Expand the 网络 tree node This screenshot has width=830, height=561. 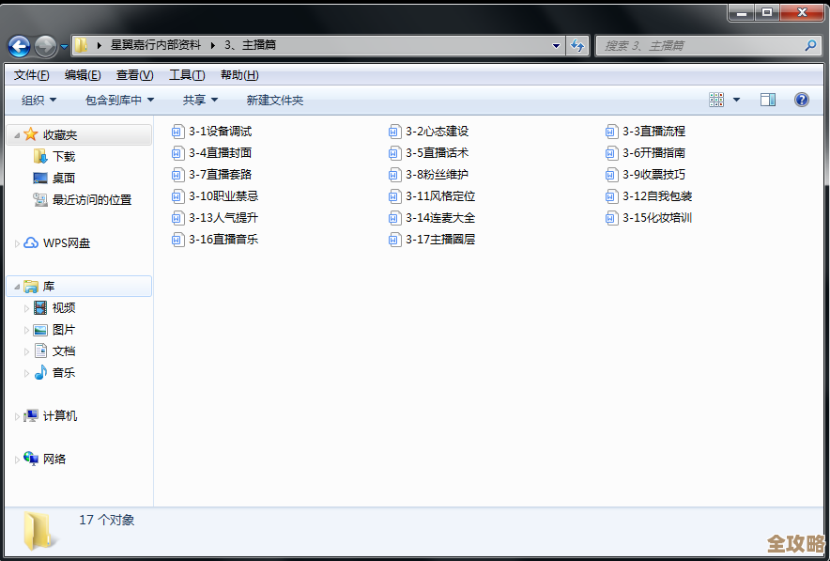[x=17, y=460]
